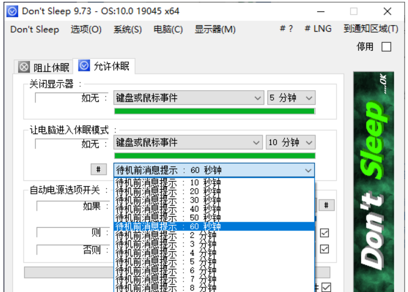This screenshot has height=292, width=408.
Task: Open the 5 分钟 time dropdown
Action: (x=291, y=98)
